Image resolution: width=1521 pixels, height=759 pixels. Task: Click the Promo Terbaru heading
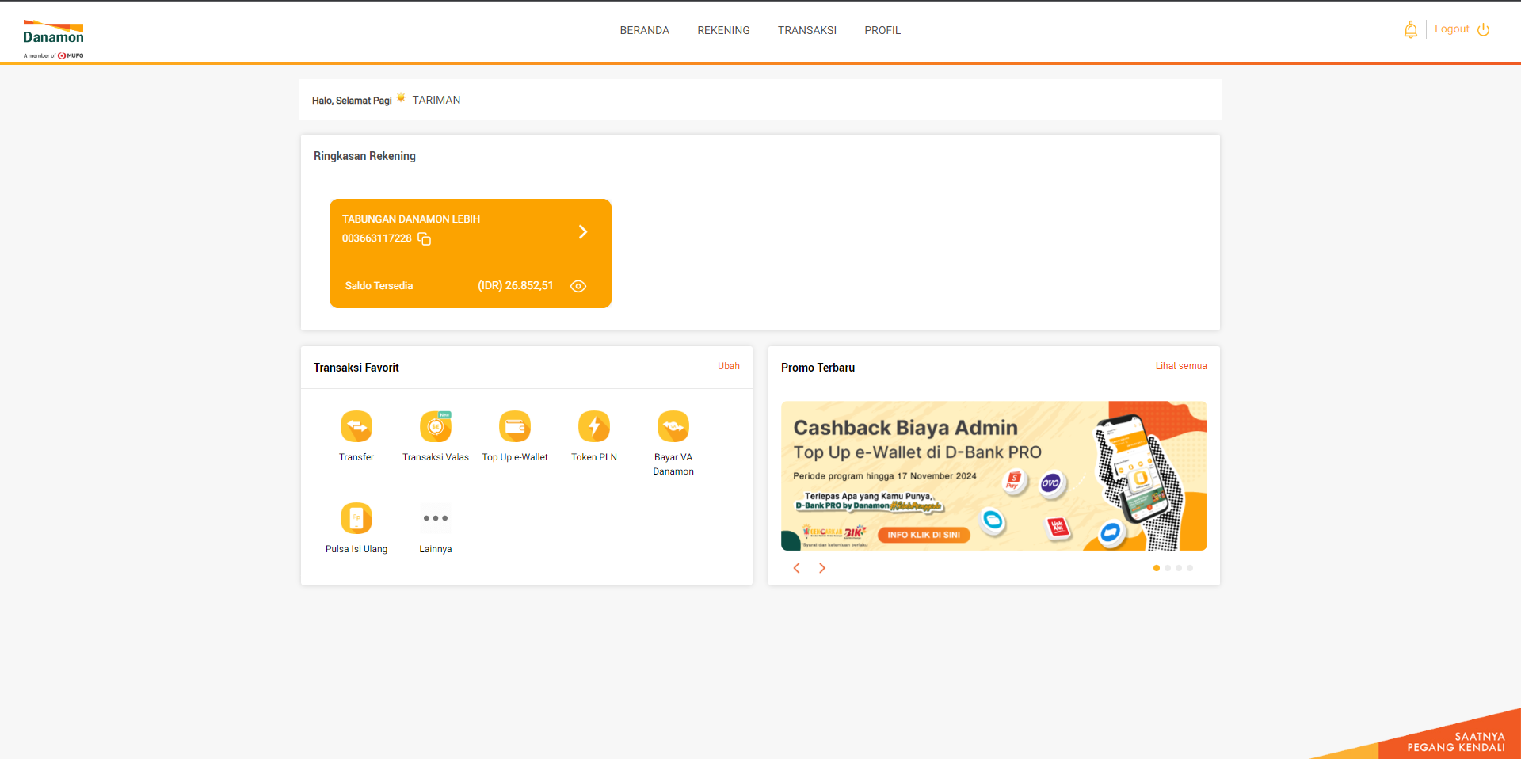tap(818, 368)
